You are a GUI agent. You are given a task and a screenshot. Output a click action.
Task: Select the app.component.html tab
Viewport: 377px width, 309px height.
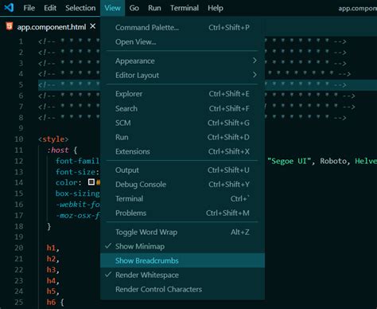(x=50, y=26)
